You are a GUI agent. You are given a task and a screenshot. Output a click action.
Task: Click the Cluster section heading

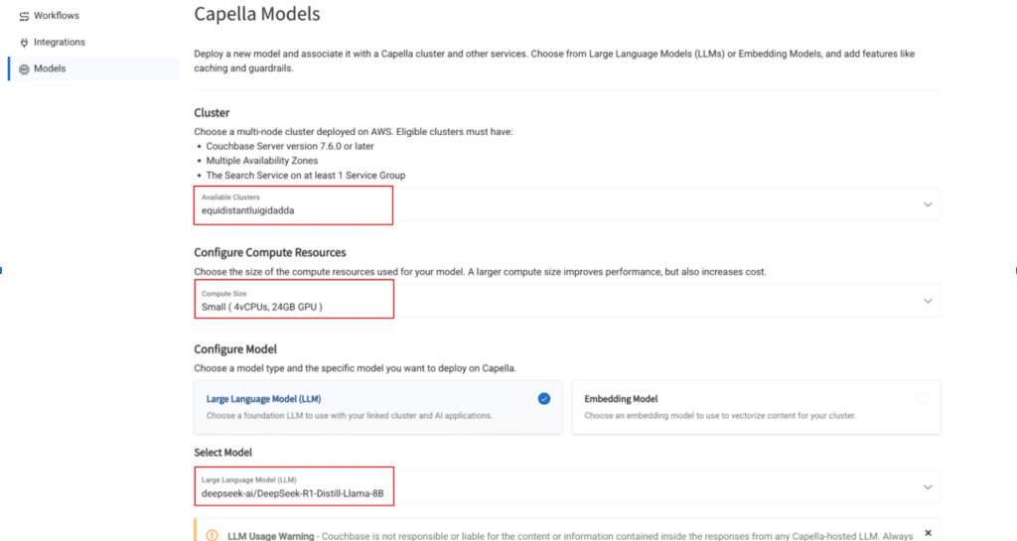coord(212,113)
